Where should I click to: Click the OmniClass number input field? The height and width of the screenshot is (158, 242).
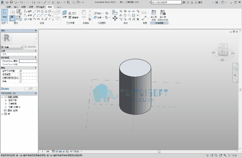pos(28,61)
